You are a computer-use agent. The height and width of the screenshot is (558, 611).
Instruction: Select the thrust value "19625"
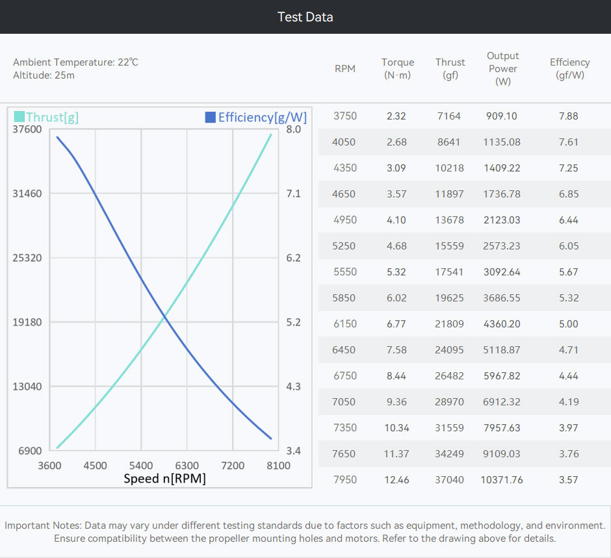click(x=449, y=298)
